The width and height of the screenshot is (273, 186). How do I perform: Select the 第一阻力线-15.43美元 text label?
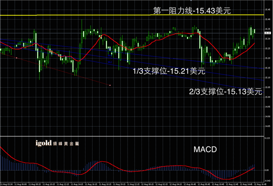click(x=192, y=10)
